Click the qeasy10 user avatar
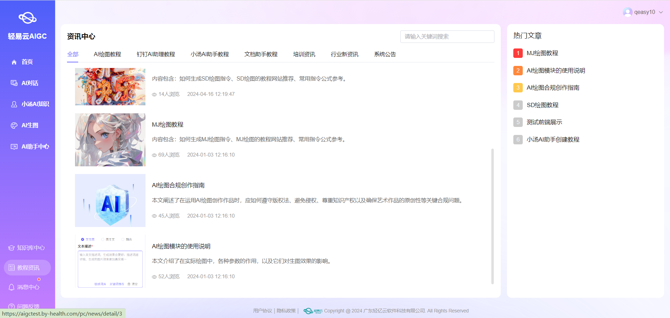Image resolution: width=670 pixels, height=318 pixels. (627, 12)
